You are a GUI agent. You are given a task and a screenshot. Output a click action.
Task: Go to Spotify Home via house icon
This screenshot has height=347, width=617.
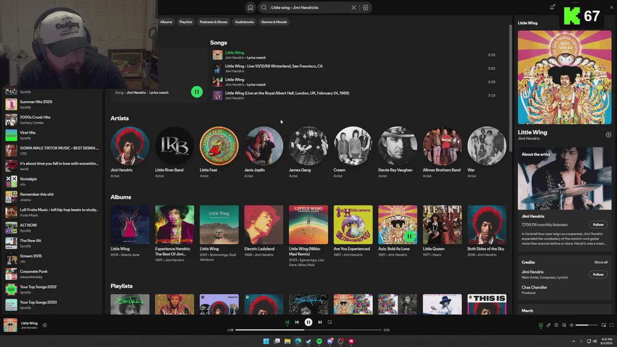[x=250, y=8]
